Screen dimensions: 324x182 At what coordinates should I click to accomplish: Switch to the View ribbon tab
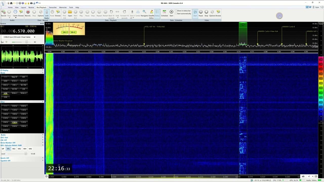click(x=17, y=7)
